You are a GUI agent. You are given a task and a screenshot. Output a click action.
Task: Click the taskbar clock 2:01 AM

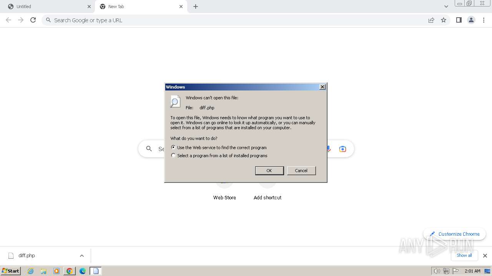[472, 271]
